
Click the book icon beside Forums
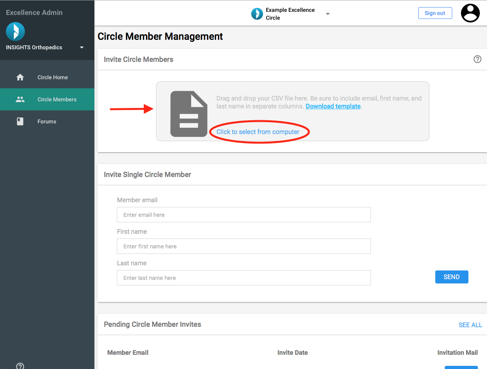click(20, 121)
